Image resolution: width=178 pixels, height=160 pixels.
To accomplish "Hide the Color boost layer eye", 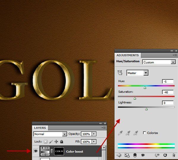I will 36,151.
